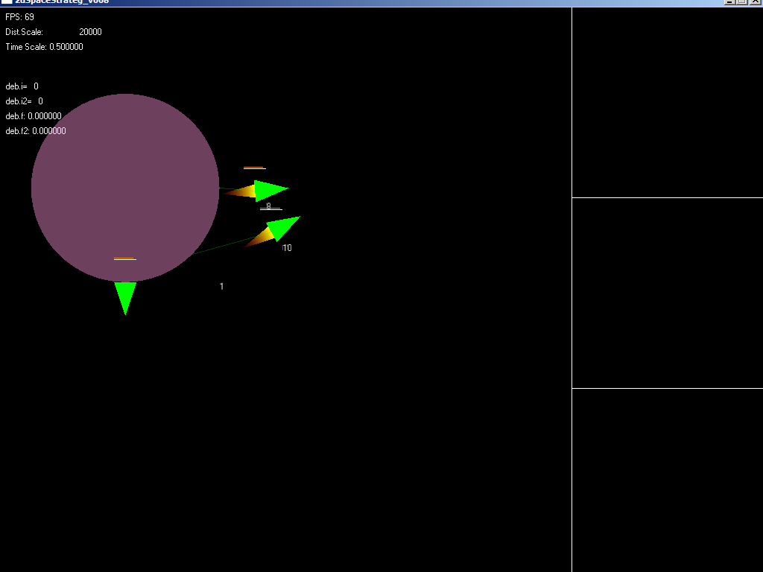Image resolution: width=763 pixels, height=572 pixels.
Task: Click inside the bottom right side panel
Action: coord(667,480)
